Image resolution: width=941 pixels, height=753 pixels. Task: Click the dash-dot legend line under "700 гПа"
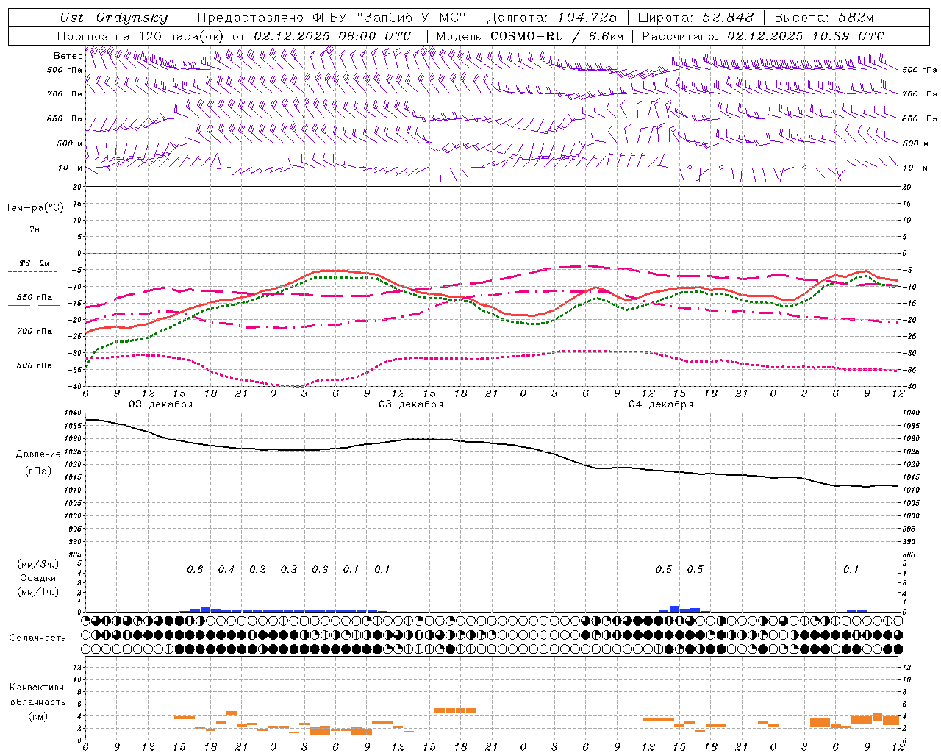coord(34,340)
